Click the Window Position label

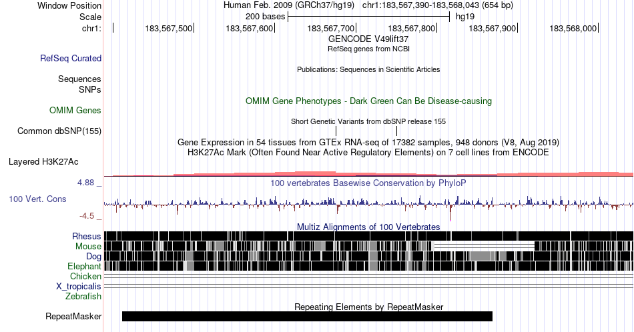[69, 5]
